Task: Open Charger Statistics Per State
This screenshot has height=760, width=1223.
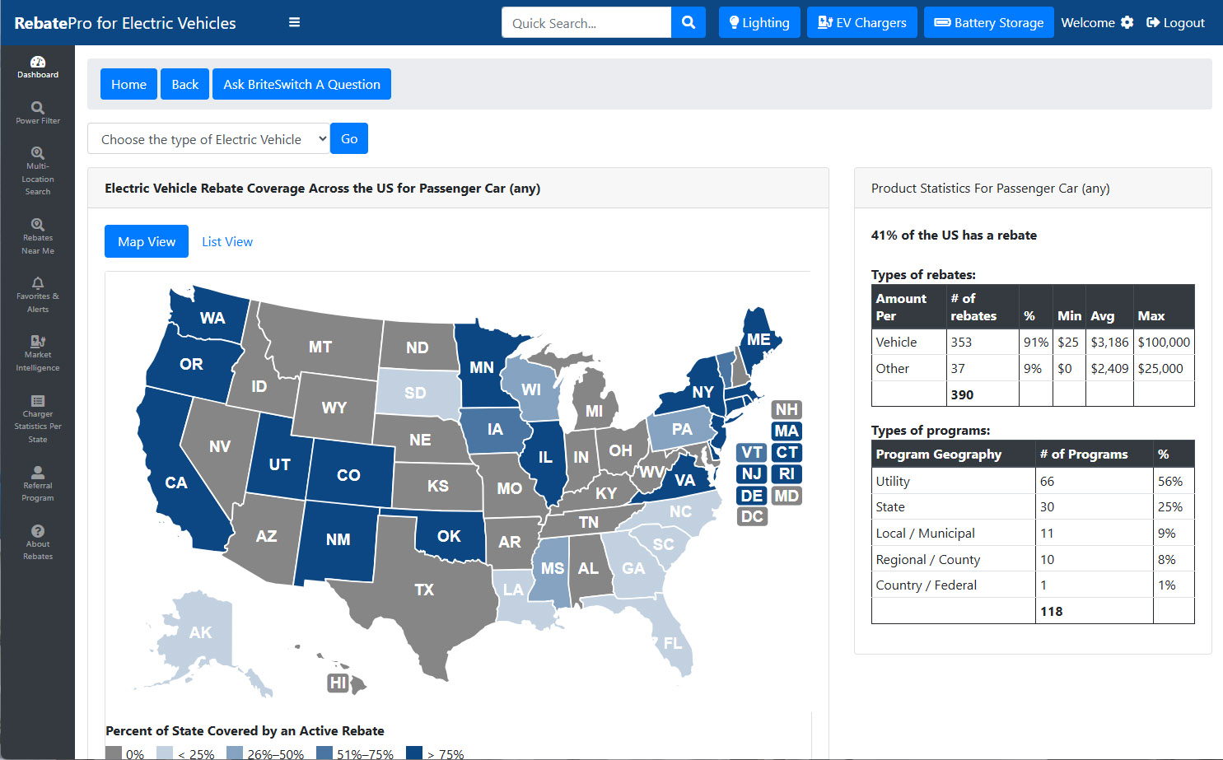Action: point(37,418)
